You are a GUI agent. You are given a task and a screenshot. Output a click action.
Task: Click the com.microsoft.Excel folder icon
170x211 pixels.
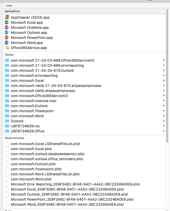click(x=7, y=81)
